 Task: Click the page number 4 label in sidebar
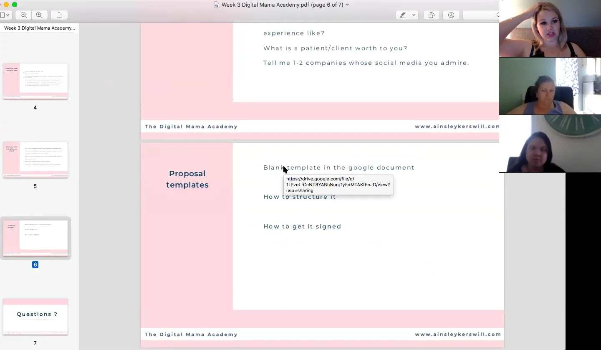pyautogui.click(x=35, y=108)
